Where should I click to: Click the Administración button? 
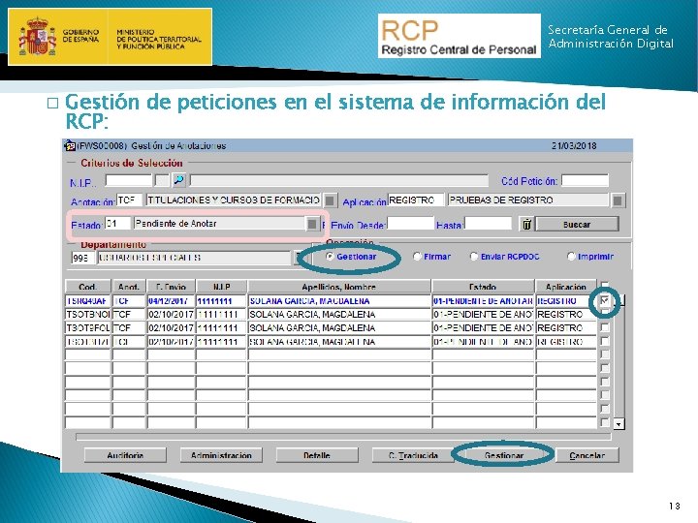pos(221,455)
